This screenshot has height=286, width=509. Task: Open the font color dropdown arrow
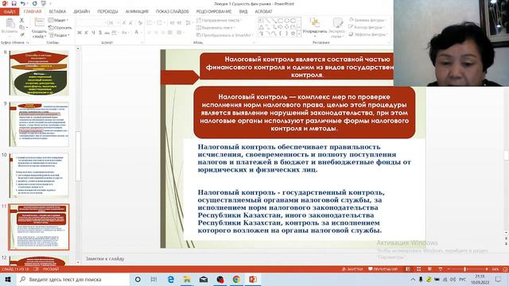[x=142, y=33]
